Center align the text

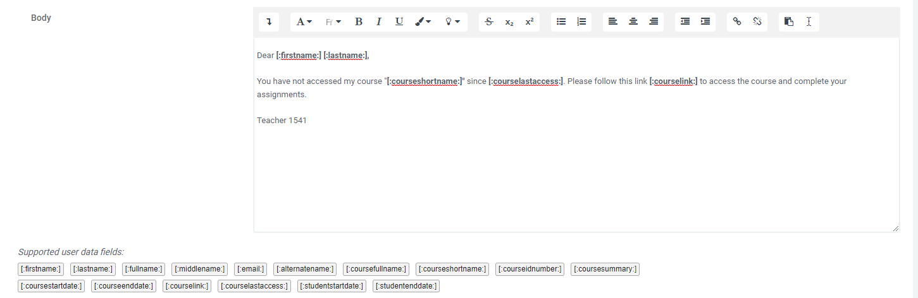[633, 22]
